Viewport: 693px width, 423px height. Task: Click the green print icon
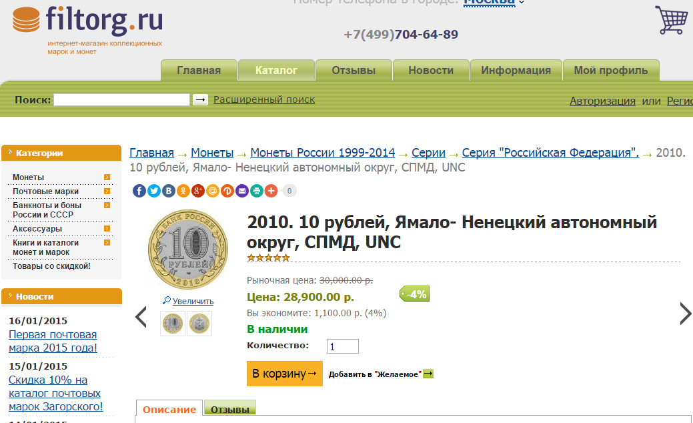pyautogui.click(x=256, y=191)
